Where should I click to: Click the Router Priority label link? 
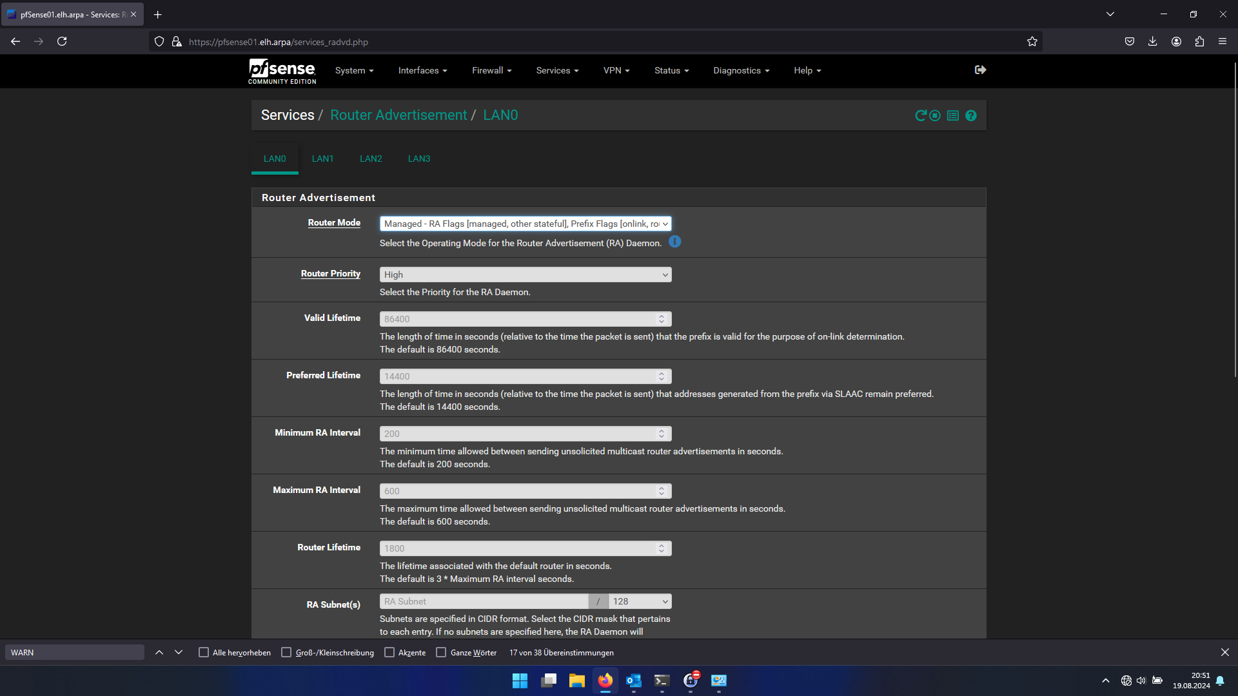[330, 274]
